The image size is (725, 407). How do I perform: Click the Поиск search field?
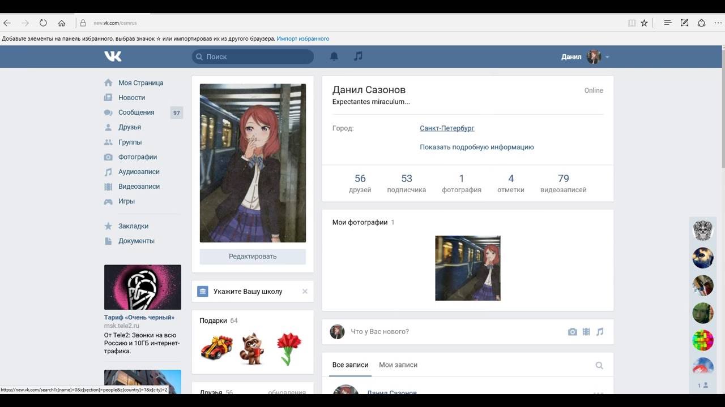point(253,57)
